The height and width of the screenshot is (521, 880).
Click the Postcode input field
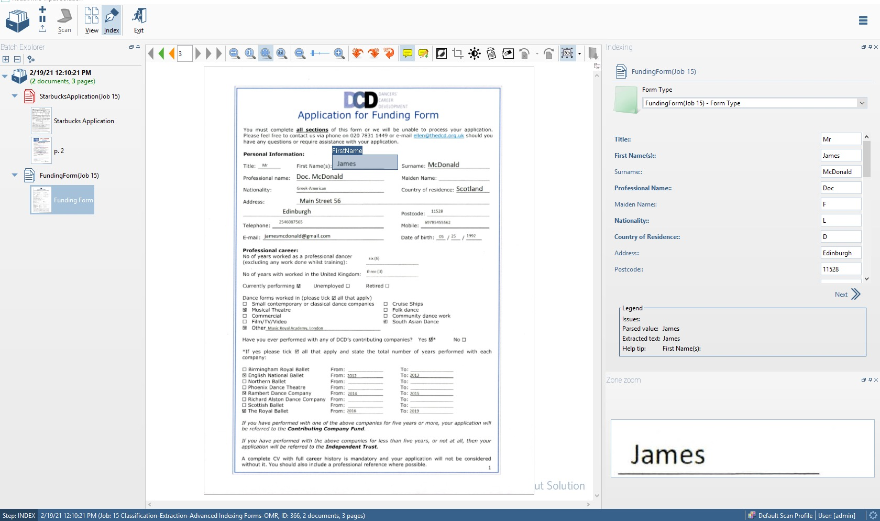(841, 269)
